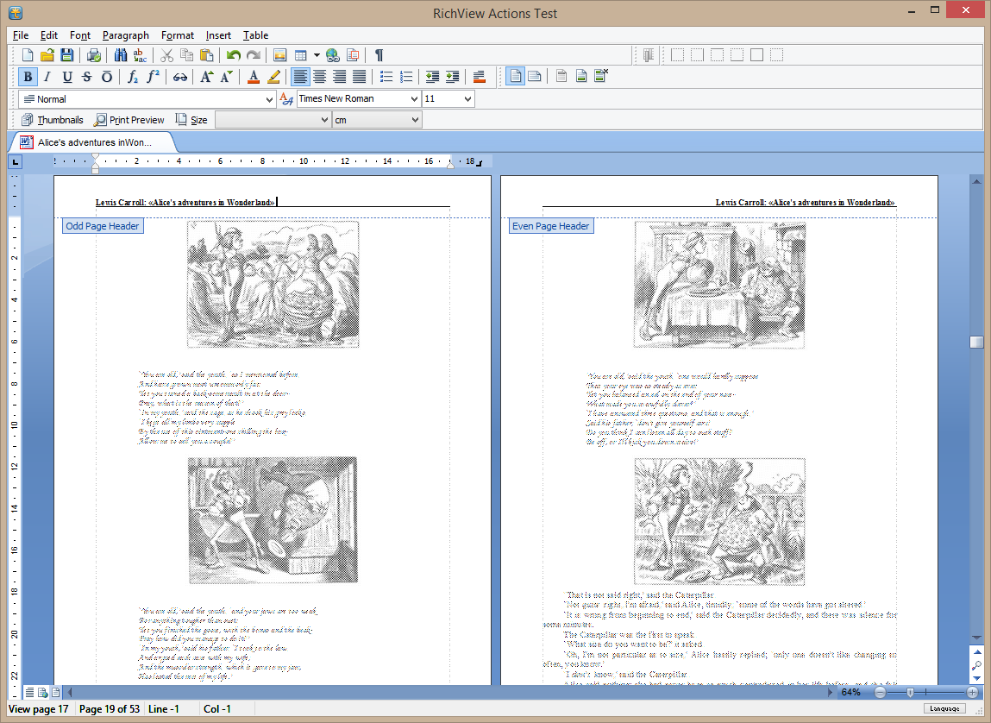
Task: Undo the last action
Action: pyautogui.click(x=233, y=55)
